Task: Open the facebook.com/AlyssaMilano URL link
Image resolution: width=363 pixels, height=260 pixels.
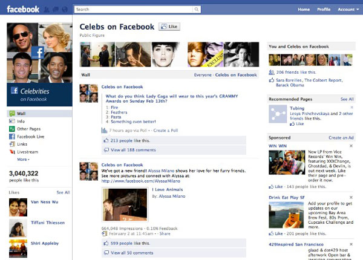Action: [x=141, y=181]
